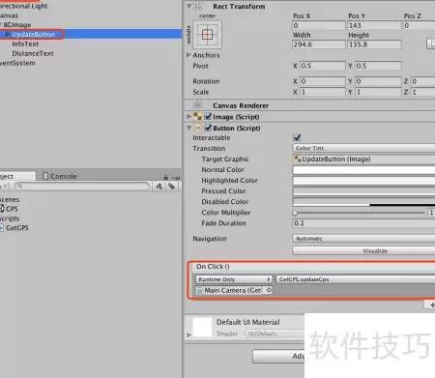Toggle the Project panel lock icon

pos(165,177)
